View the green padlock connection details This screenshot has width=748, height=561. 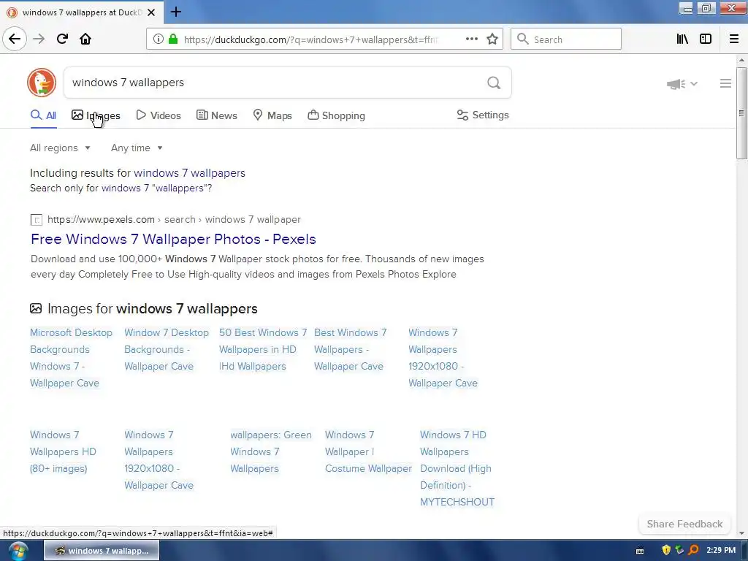(173, 39)
